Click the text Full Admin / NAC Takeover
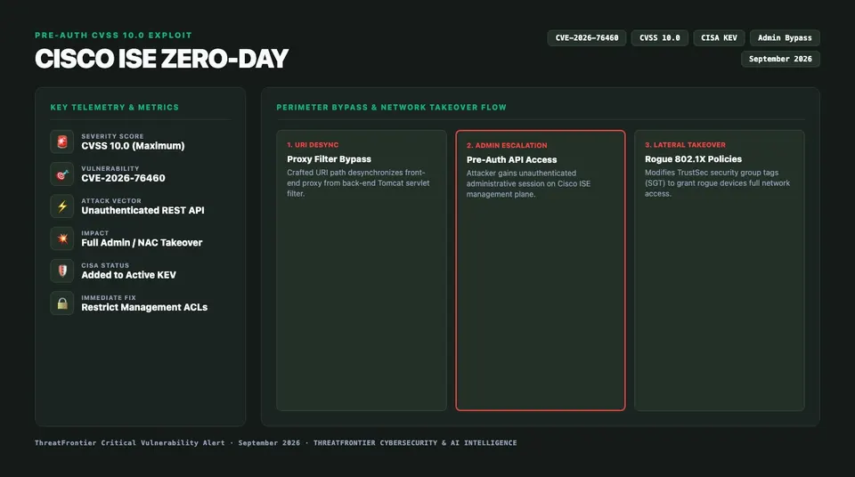This screenshot has height=477, width=855. point(142,243)
